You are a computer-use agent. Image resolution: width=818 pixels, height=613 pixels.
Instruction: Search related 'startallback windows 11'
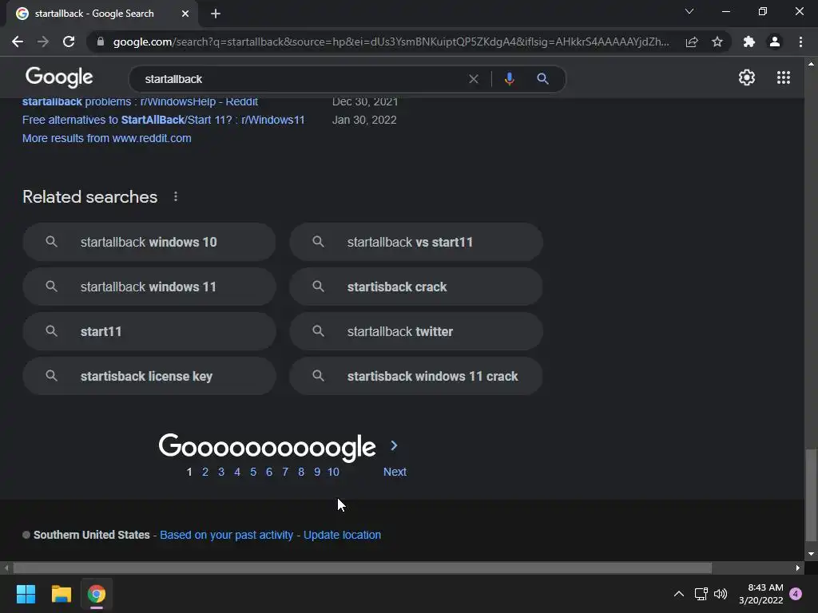pyautogui.click(x=149, y=287)
